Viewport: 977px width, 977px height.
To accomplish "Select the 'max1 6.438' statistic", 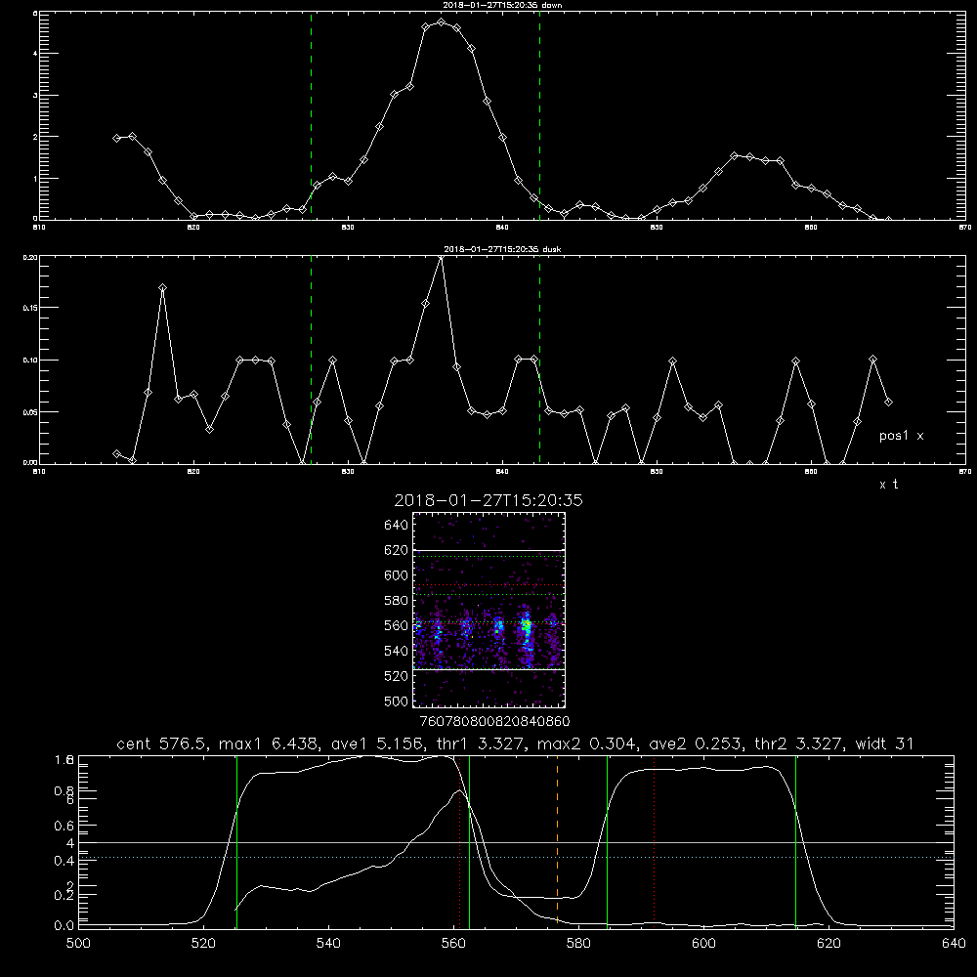I will (268, 743).
